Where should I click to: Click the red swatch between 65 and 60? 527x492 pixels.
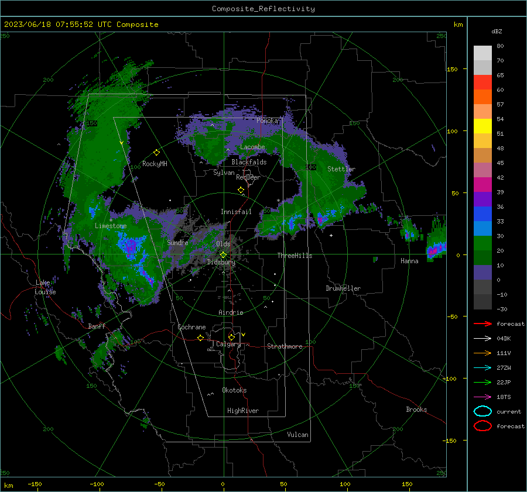[x=482, y=82]
